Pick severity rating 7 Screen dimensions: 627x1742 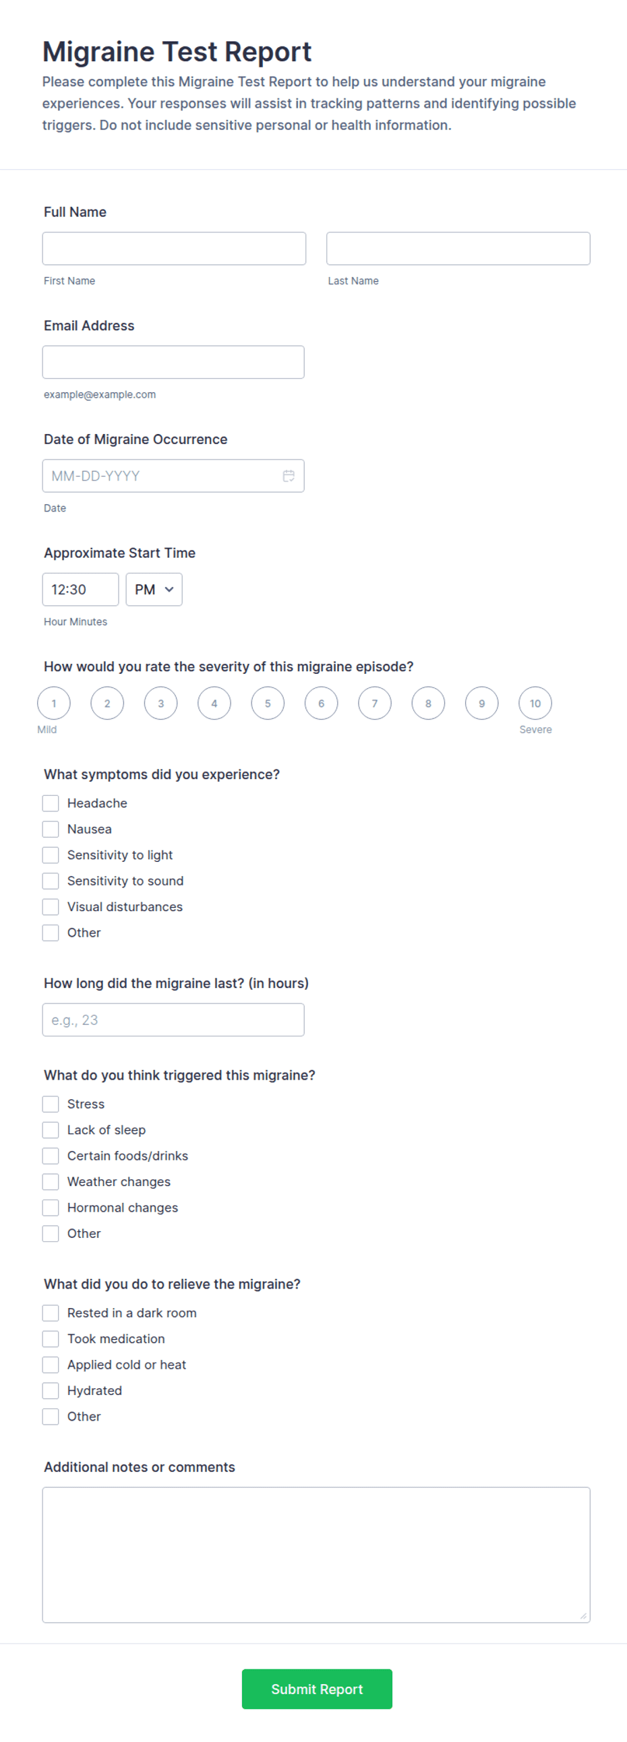click(375, 704)
